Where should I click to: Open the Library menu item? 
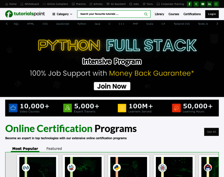click(x=159, y=14)
